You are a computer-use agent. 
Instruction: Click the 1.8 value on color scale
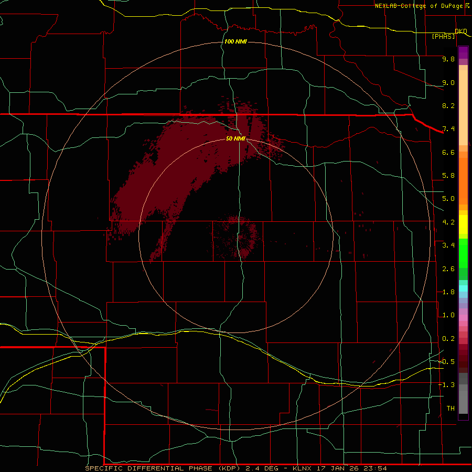(448, 292)
